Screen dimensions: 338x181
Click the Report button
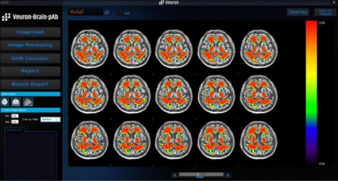tap(30, 71)
